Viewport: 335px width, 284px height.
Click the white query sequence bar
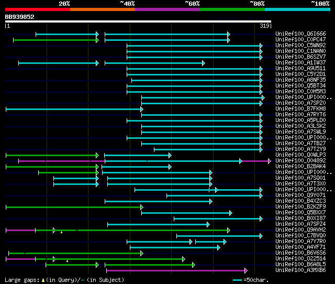138,21
